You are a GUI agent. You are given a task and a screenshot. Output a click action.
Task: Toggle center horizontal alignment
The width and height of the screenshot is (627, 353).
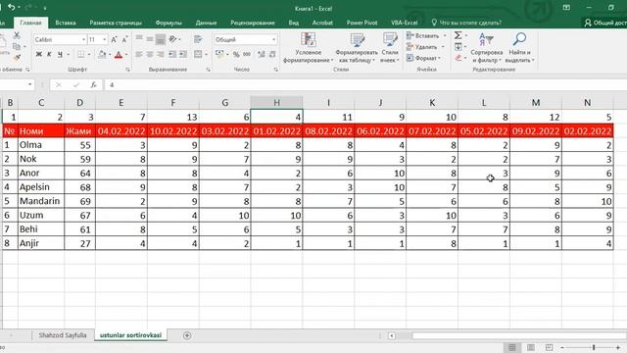tap(150, 54)
